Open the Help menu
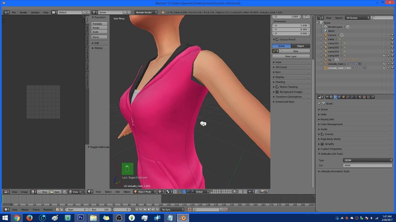The width and height of the screenshot is (396, 222). 46,12
